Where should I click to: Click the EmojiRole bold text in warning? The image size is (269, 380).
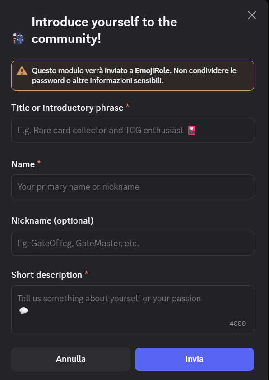coord(151,71)
